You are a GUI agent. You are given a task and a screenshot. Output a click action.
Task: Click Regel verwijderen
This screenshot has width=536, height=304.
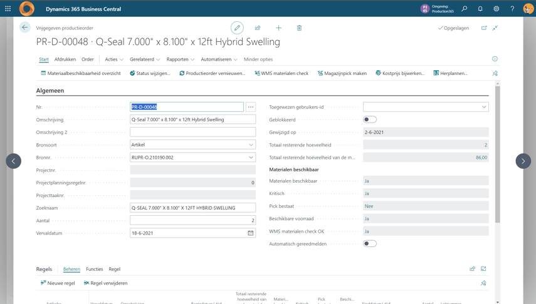pos(105,283)
